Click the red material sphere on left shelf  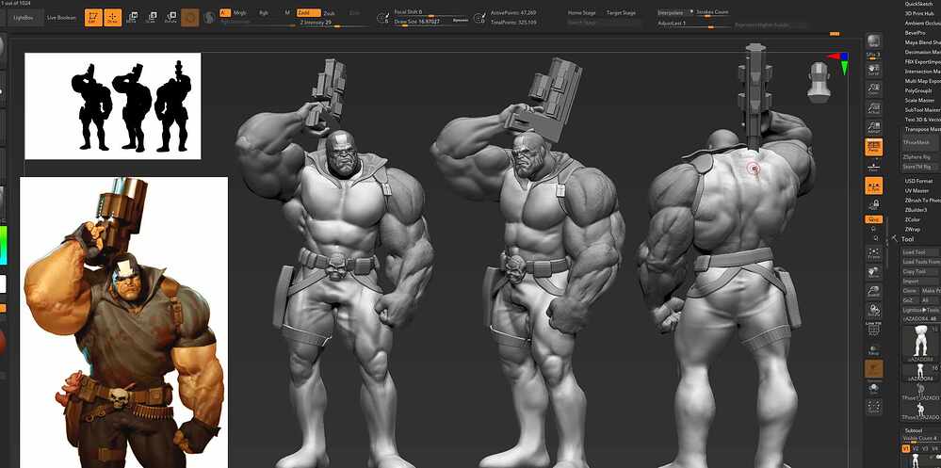3,342
